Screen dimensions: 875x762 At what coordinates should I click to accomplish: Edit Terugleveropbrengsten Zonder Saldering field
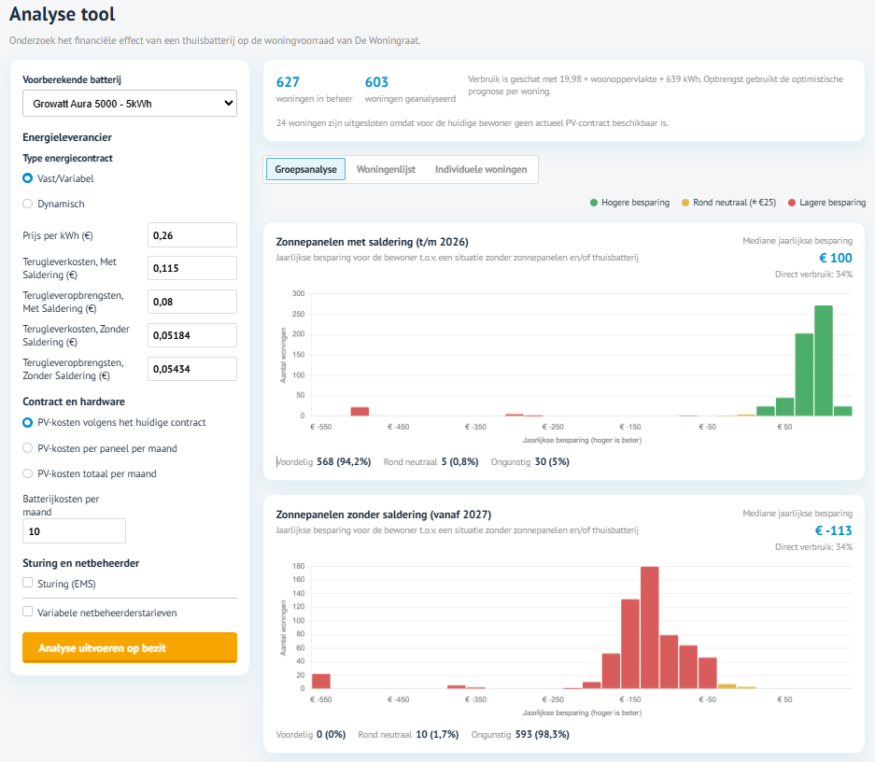click(192, 369)
